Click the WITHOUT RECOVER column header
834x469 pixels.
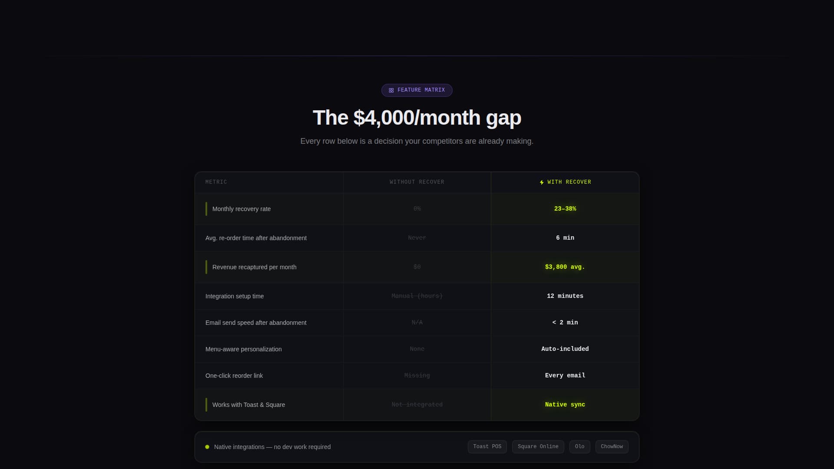click(417, 182)
